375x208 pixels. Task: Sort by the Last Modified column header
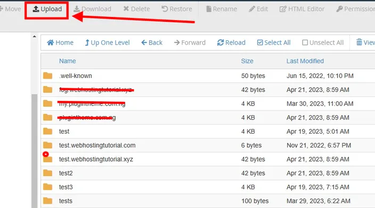point(305,61)
